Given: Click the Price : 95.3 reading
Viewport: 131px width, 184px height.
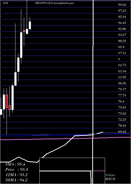Looking at the screenshot, I should pyautogui.click(x=17, y=170).
